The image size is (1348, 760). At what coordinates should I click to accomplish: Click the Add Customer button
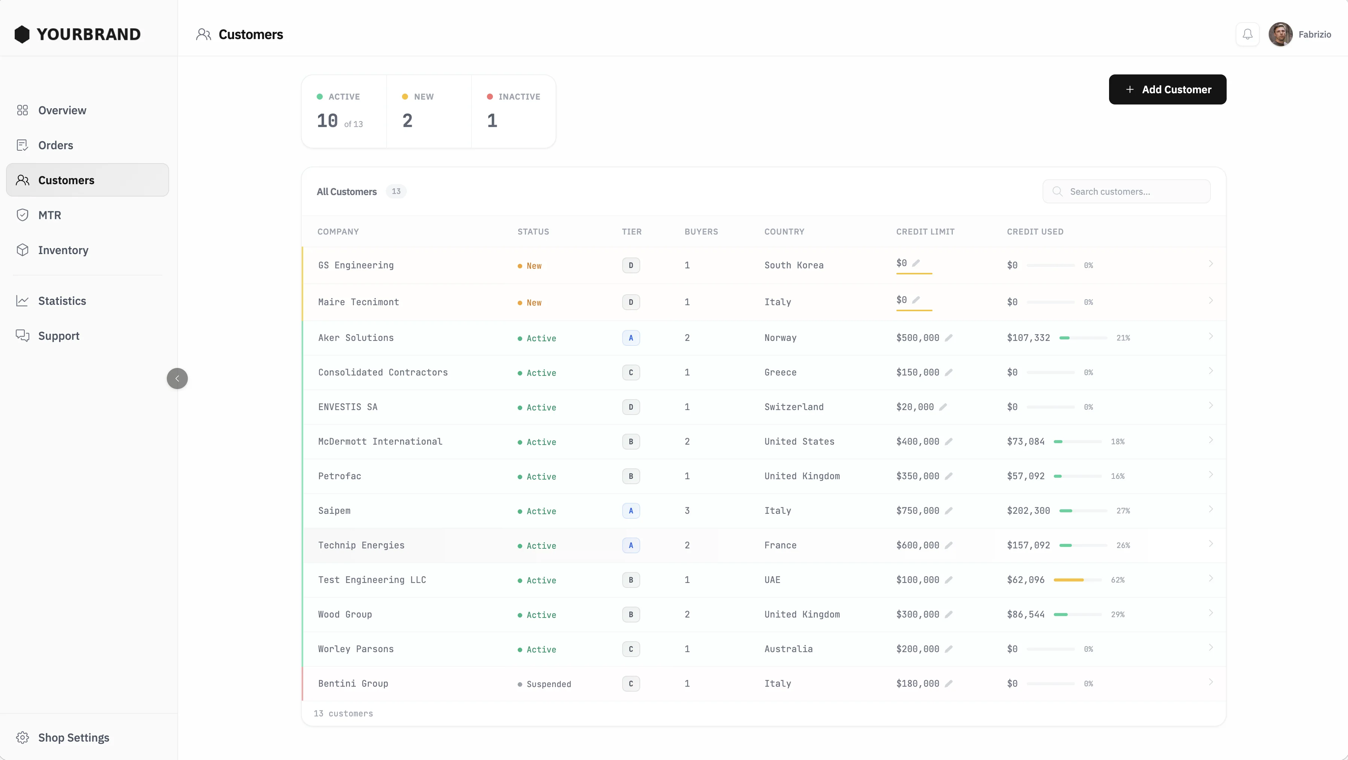pos(1167,89)
